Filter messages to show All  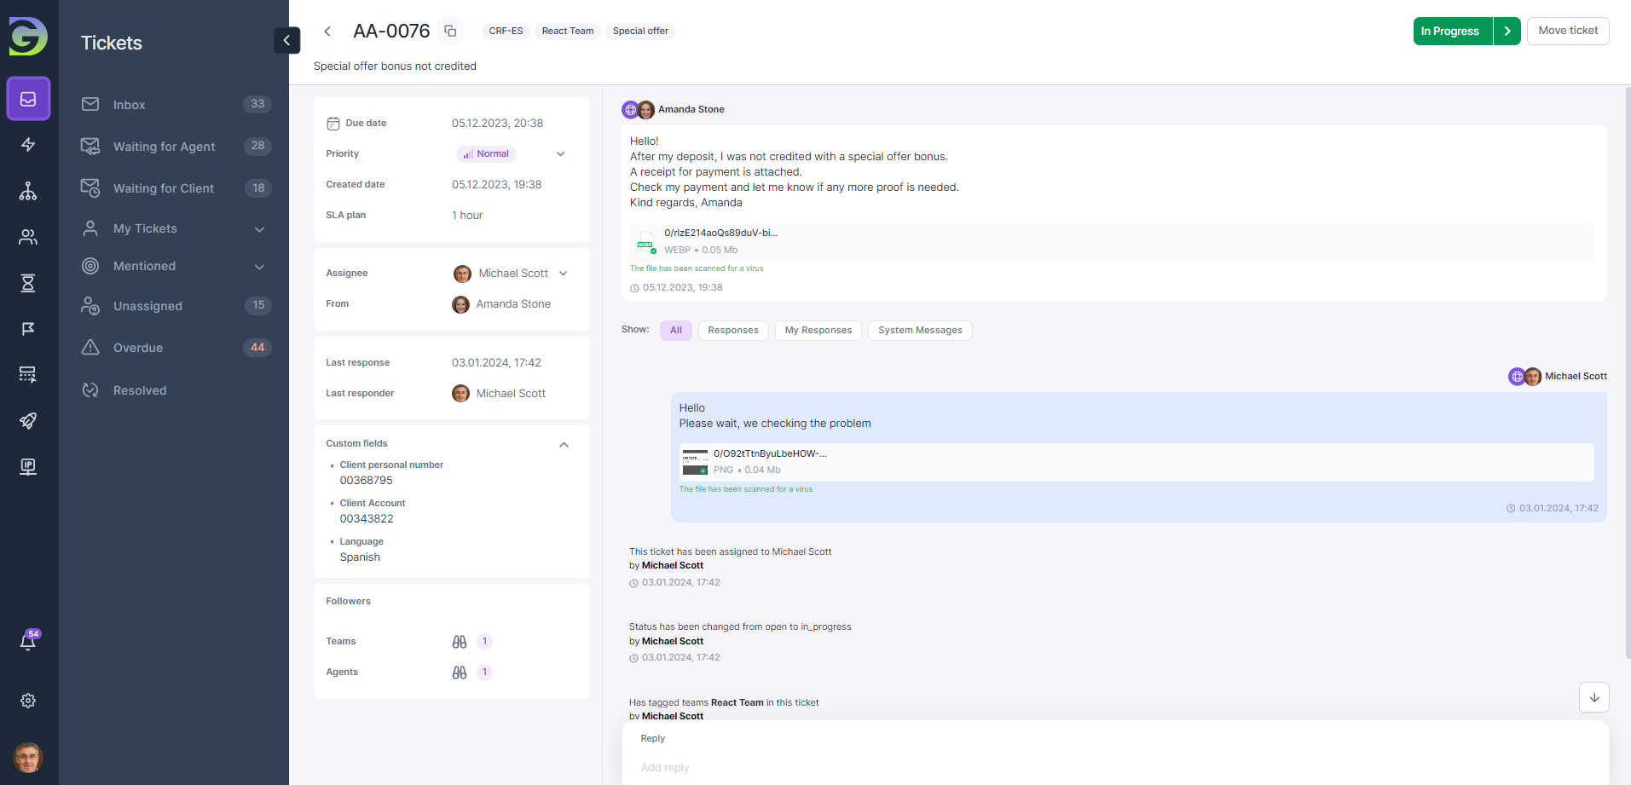click(675, 331)
